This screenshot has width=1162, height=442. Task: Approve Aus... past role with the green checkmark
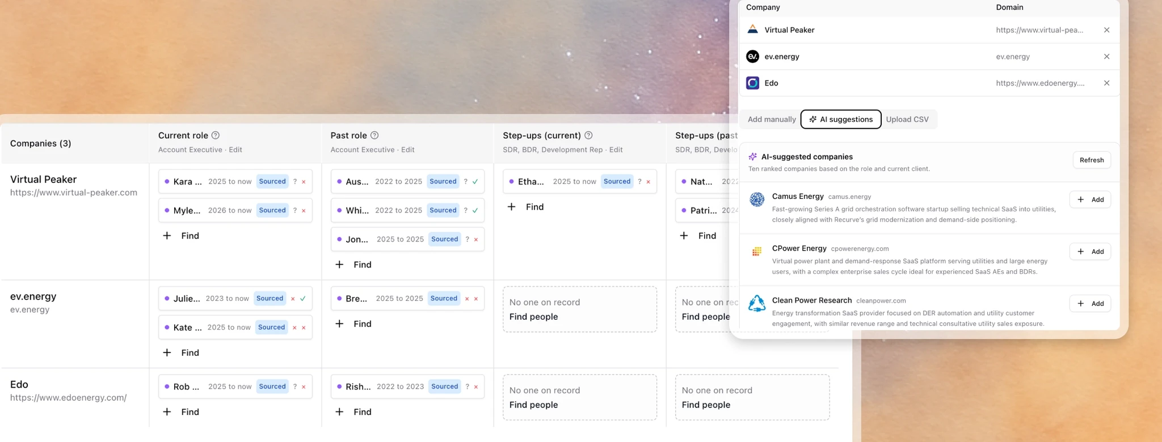point(475,181)
